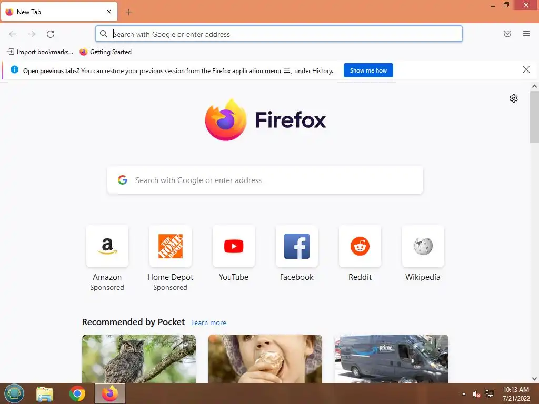
Task: Open new tab personalize gear icon
Action: pos(514,98)
